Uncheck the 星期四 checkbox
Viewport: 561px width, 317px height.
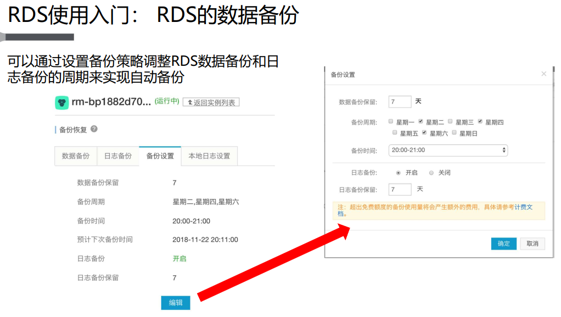pyautogui.click(x=480, y=122)
